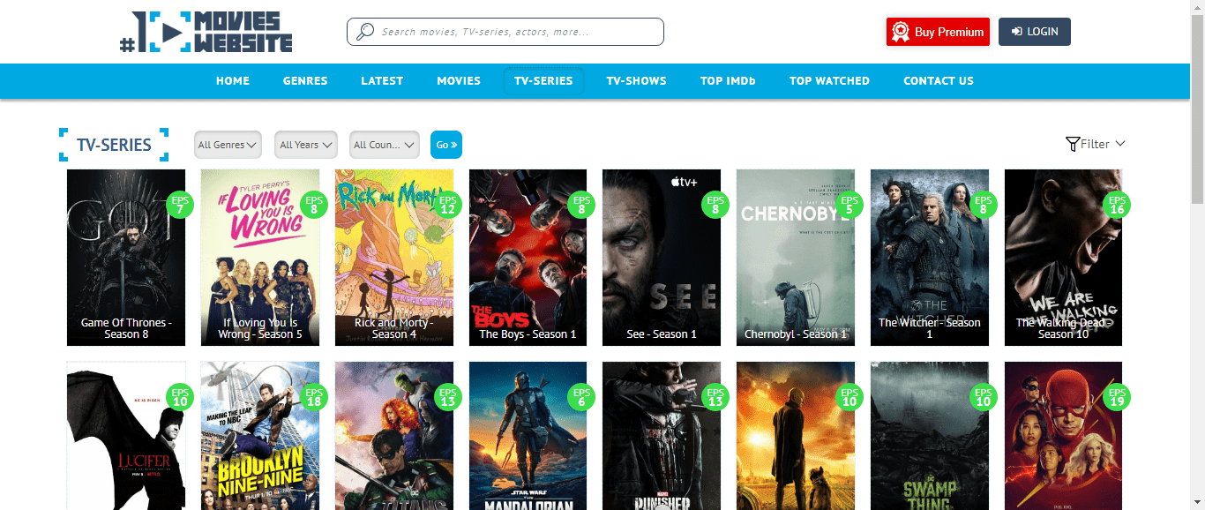The height and width of the screenshot is (510, 1205).
Task: Open the TOP WATCHED menu item
Action: [x=829, y=80]
